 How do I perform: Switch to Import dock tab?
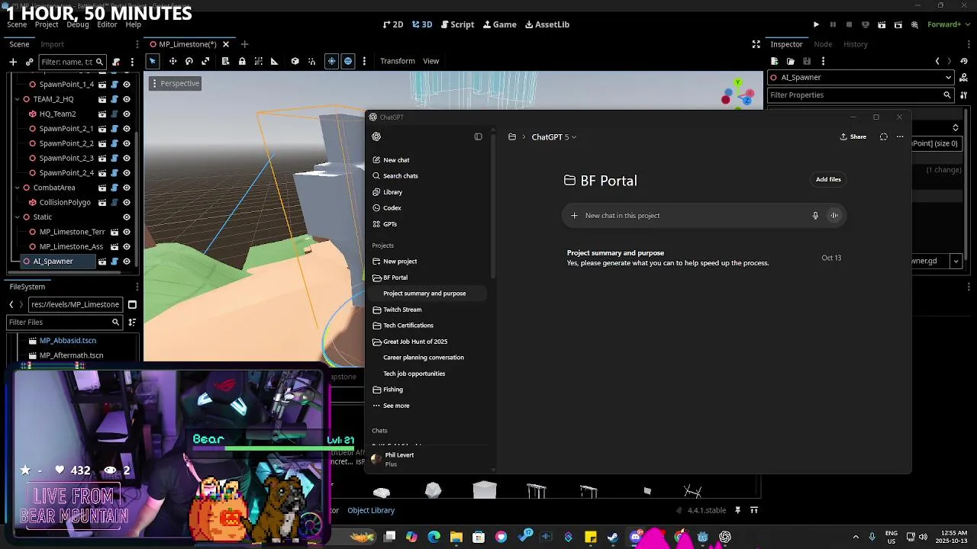[52, 44]
